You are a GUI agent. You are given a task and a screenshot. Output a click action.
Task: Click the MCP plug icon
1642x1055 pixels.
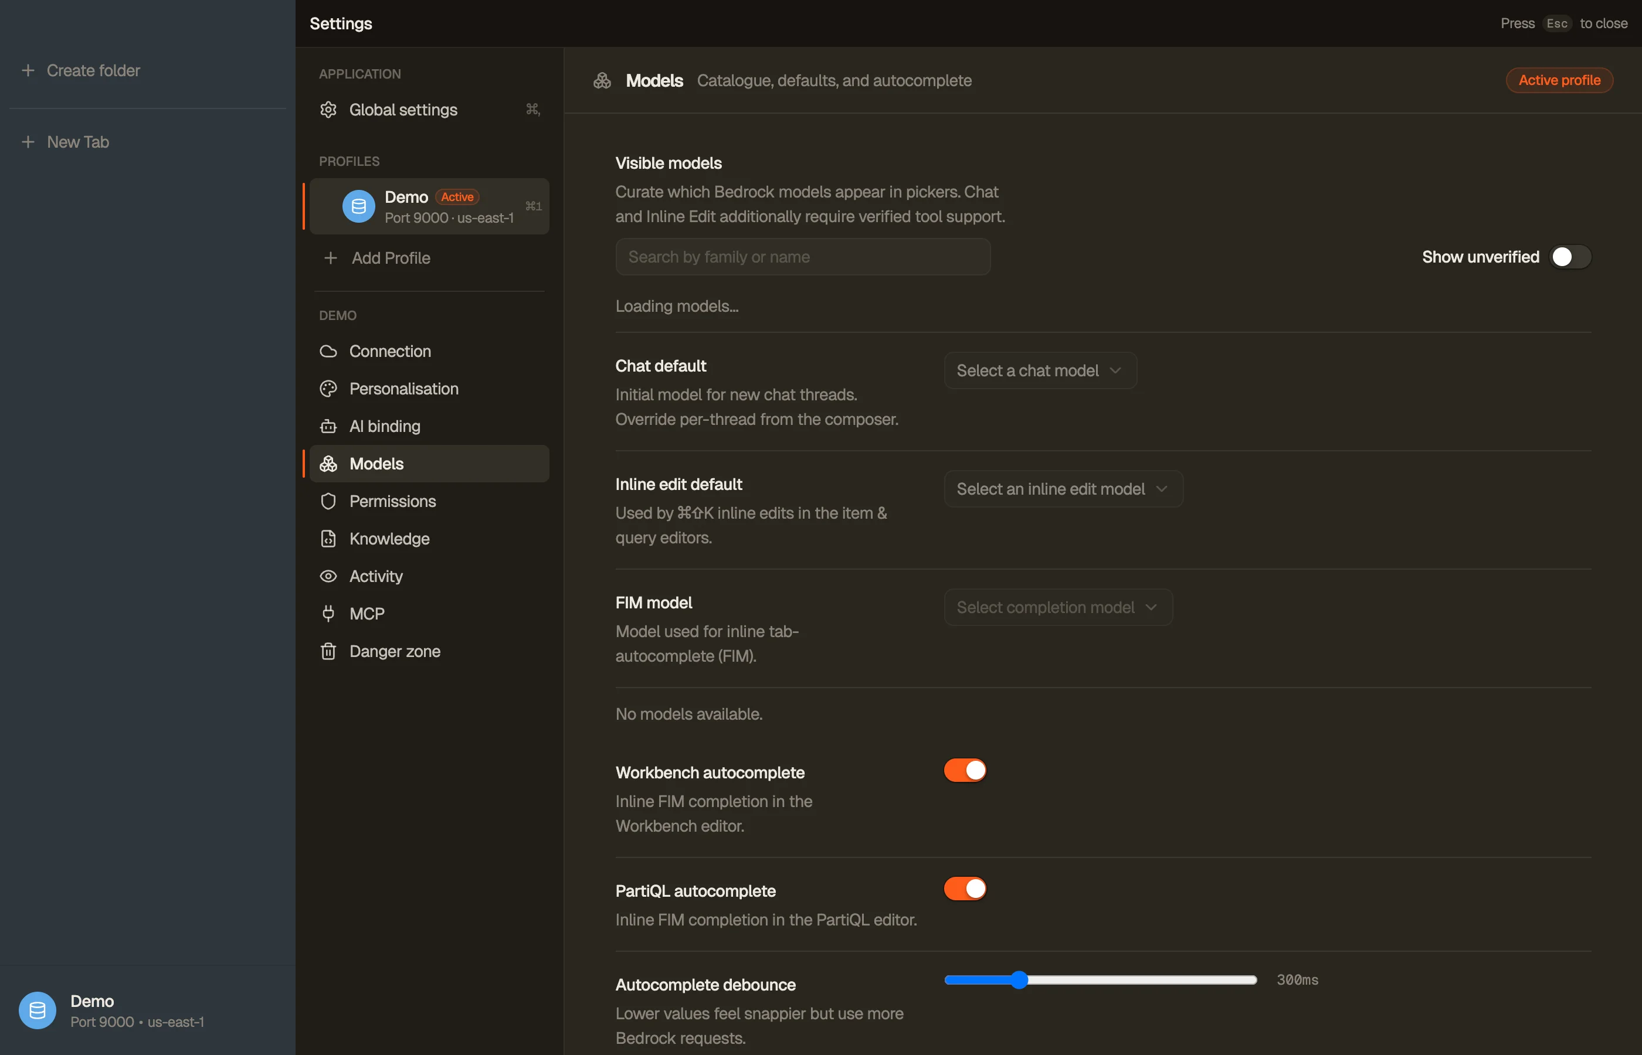pyautogui.click(x=328, y=614)
